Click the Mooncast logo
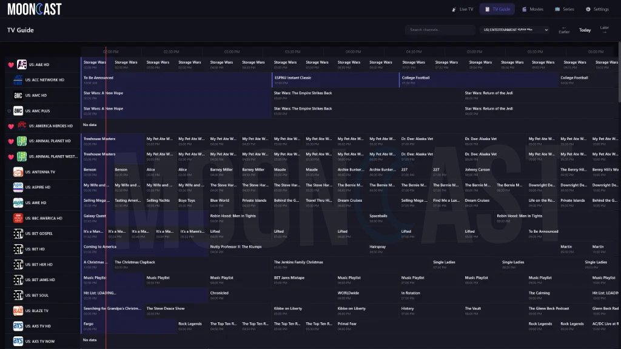Viewport: 621px width, 349px height. (35, 8)
